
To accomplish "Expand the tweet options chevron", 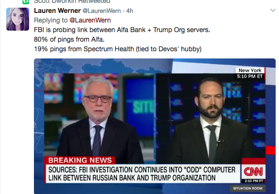I will (273, 10).
